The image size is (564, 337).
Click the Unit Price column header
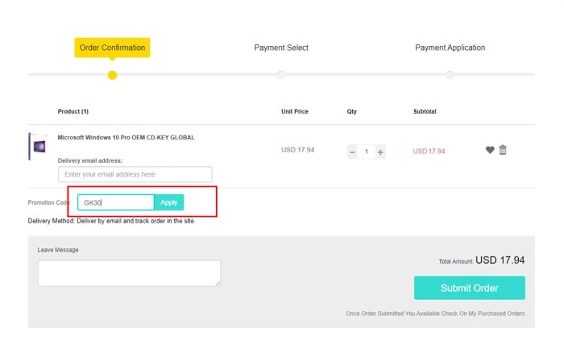(295, 111)
